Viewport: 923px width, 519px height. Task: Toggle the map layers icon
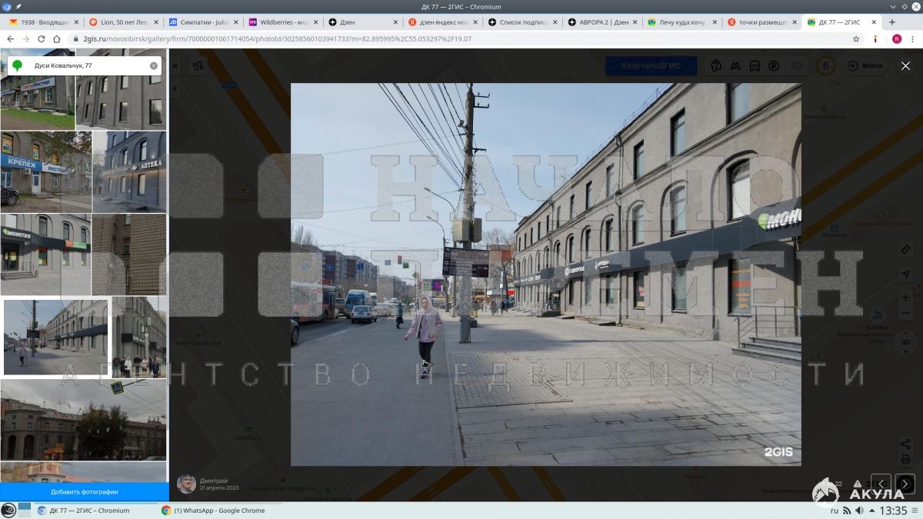[x=797, y=66]
